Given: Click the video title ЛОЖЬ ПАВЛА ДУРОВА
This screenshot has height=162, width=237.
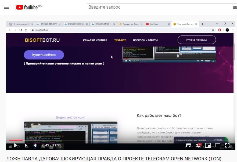Looking at the screenshot, I should (114, 159).
